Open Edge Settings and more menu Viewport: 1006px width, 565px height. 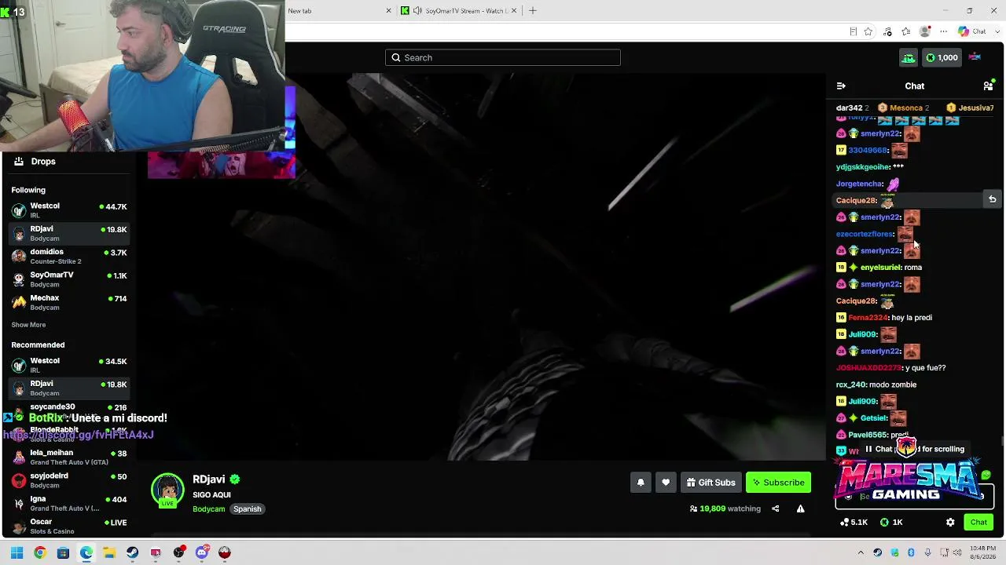(943, 31)
